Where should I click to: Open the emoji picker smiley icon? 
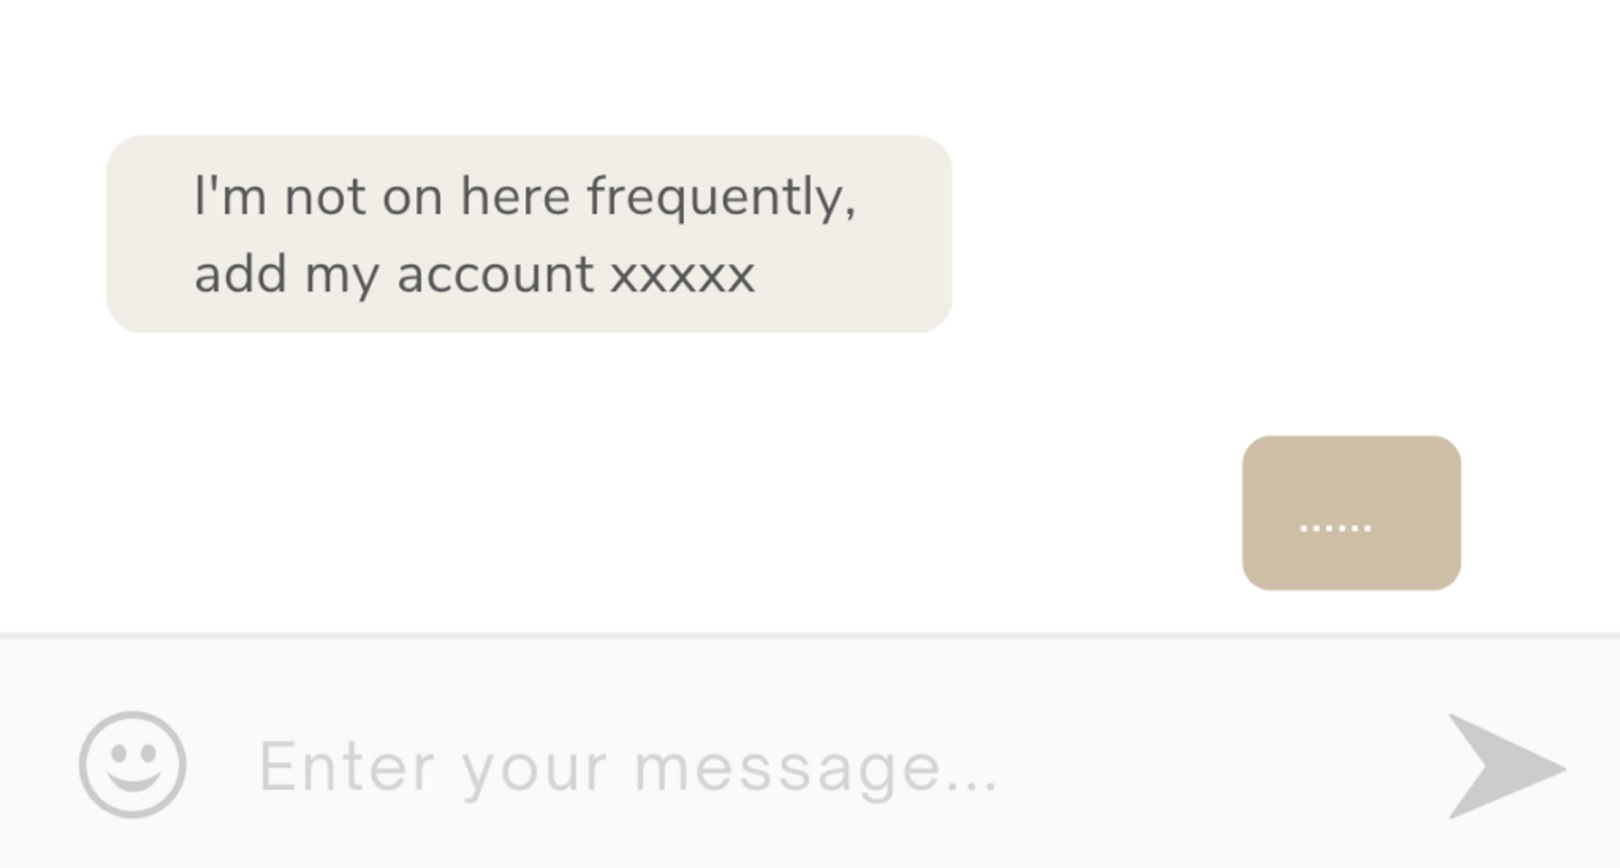coord(132,764)
